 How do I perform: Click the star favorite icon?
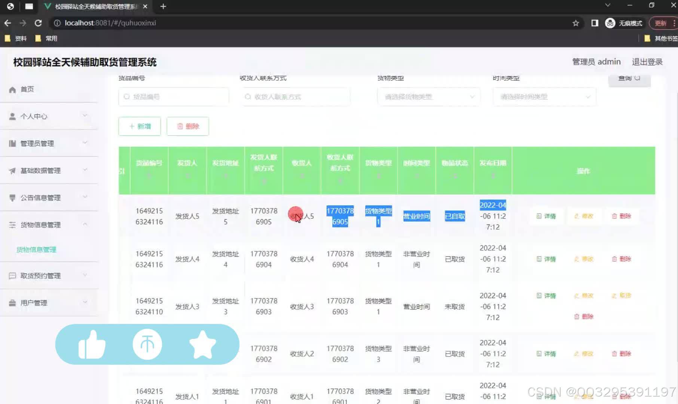click(x=202, y=345)
